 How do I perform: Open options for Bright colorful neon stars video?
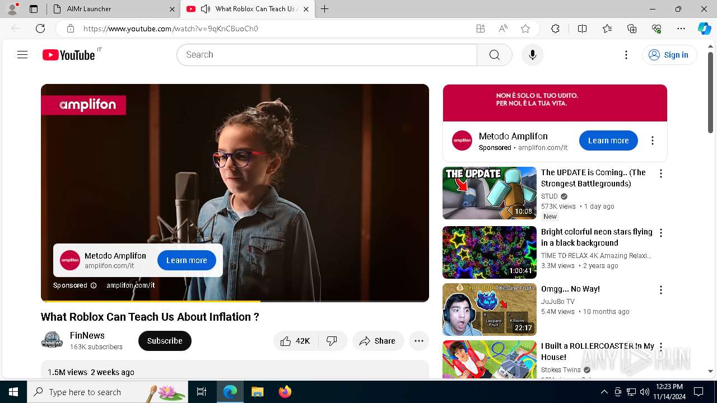(661, 233)
